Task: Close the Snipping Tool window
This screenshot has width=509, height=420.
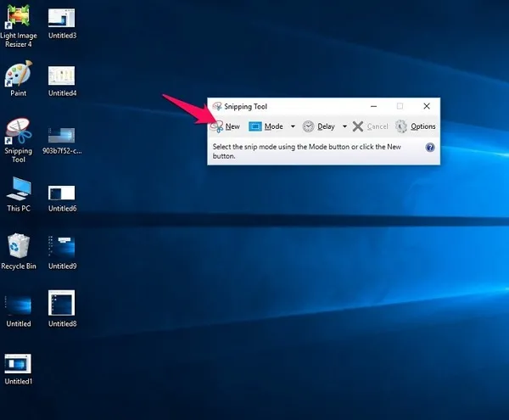Action: tap(427, 106)
